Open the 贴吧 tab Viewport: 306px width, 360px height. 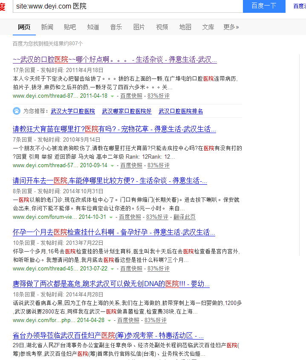70,27
